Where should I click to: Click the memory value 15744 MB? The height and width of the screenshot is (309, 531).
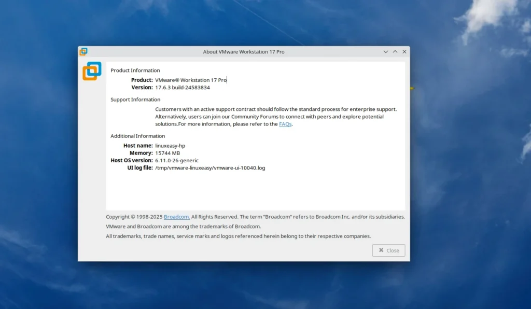pos(167,153)
